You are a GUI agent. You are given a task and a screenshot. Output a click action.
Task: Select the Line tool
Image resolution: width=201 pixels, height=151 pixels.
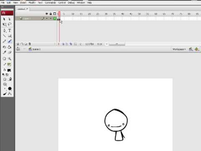point(4,36)
